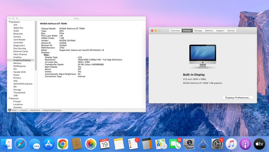Select Ethernet Cards in sidebar
The height and width of the screenshot is (152, 269).
[x=20, y=51]
